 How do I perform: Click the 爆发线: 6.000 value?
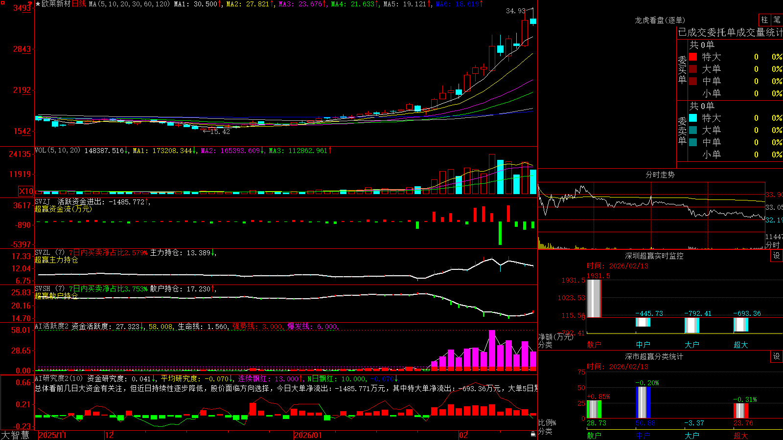312,326
